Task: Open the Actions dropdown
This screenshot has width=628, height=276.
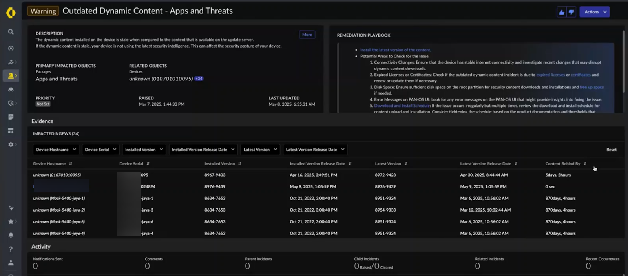Action: click(595, 12)
